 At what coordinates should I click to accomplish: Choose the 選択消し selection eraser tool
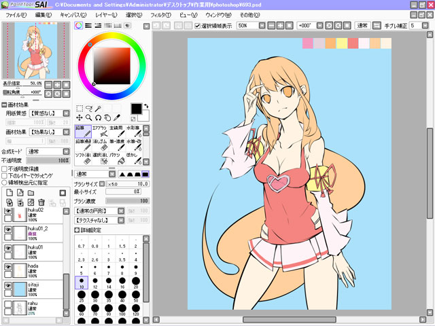pyautogui.click(x=100, y=158)
